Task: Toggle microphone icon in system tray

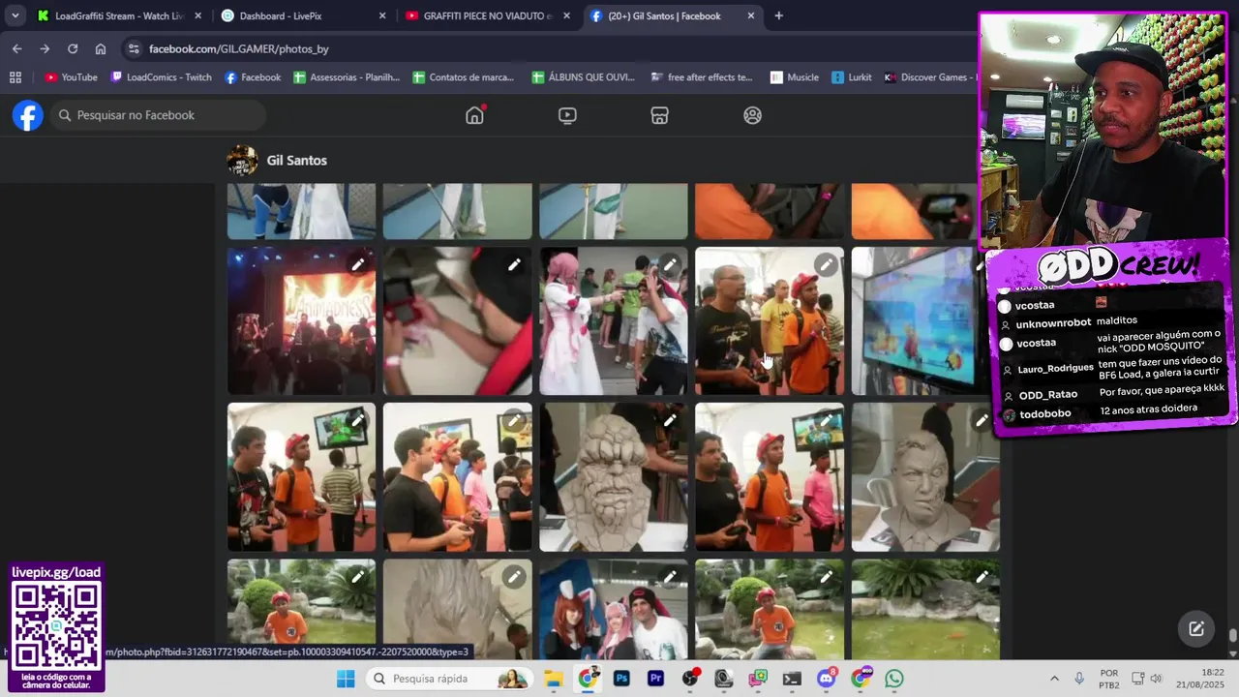Action: tap(1079, 679)
